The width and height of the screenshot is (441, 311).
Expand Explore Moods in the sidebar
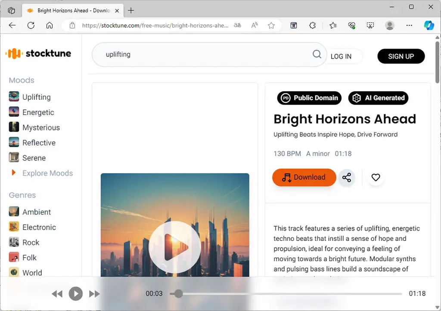[47, 173]
